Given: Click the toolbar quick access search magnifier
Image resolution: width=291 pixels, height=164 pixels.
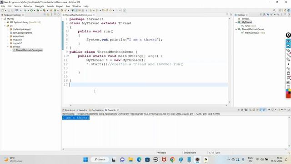Looking at the screenshot, I should [x=274, y=10].
